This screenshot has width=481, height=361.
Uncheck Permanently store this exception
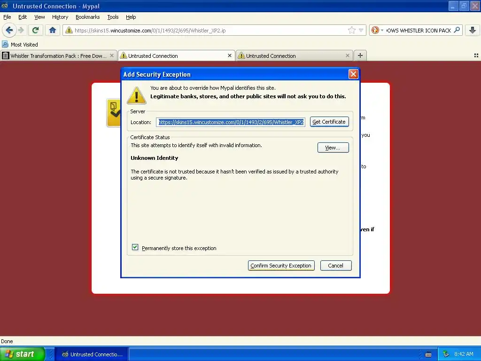(135, 247)
